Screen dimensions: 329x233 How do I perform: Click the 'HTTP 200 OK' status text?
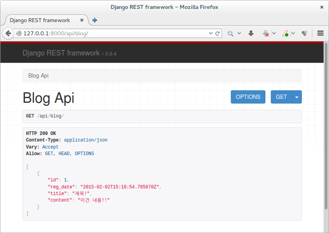click(x=41, y=133)
